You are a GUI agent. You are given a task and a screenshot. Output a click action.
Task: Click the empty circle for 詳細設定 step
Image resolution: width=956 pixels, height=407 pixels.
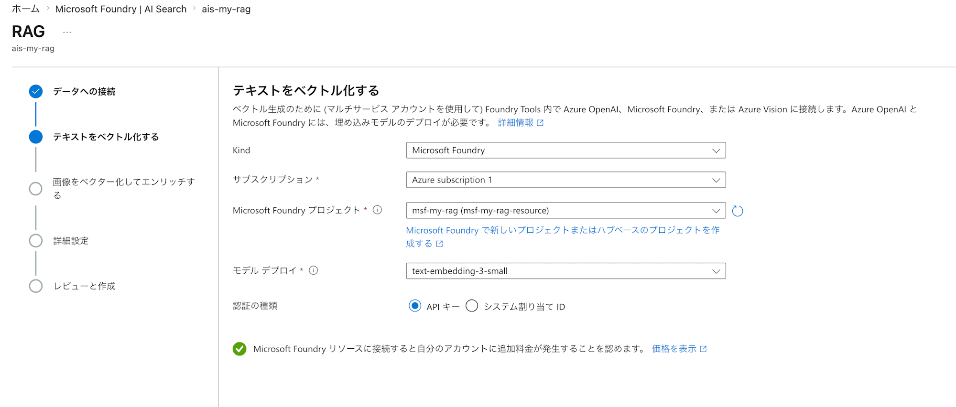click(x=36, y=240)
